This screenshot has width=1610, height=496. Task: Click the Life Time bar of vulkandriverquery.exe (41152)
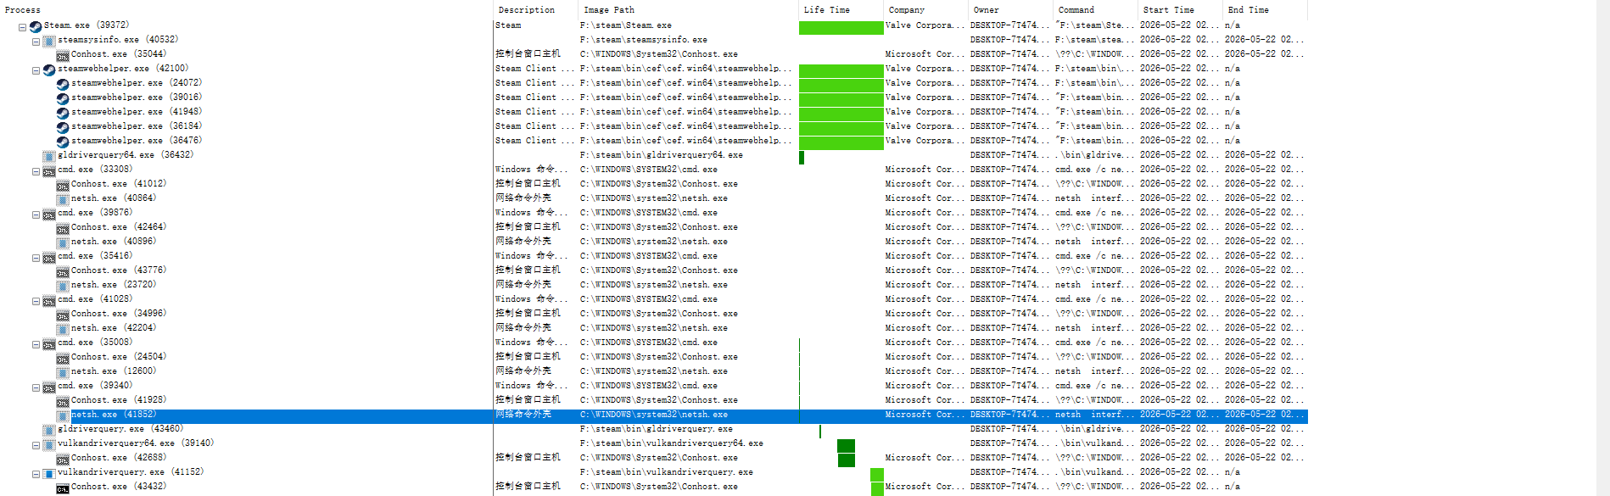click(877, 475)
